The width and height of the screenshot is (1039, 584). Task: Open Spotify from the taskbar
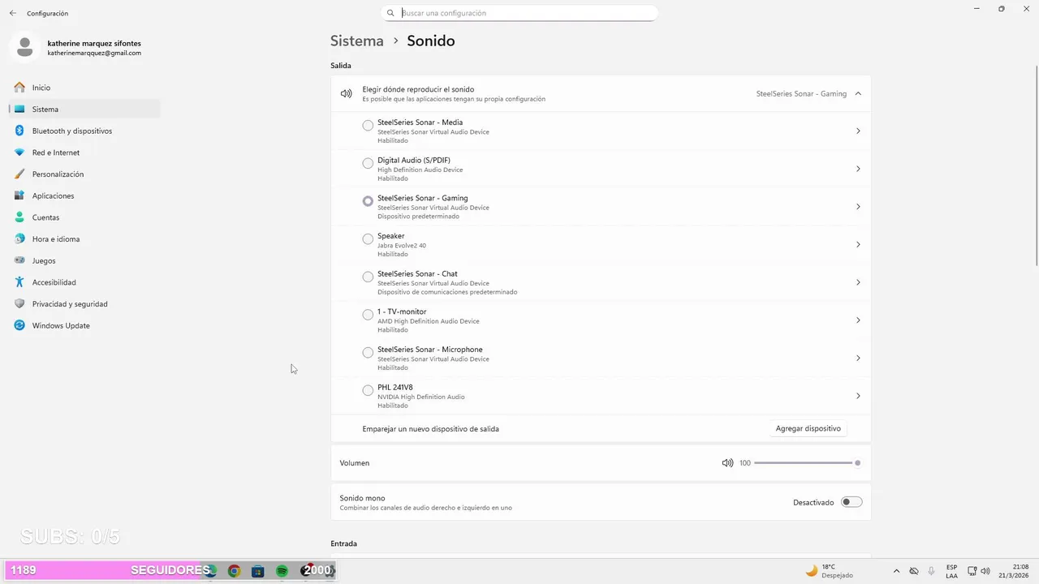coord(282,571)
